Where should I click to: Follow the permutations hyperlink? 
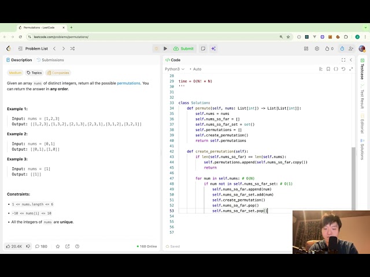pos(128,83)
